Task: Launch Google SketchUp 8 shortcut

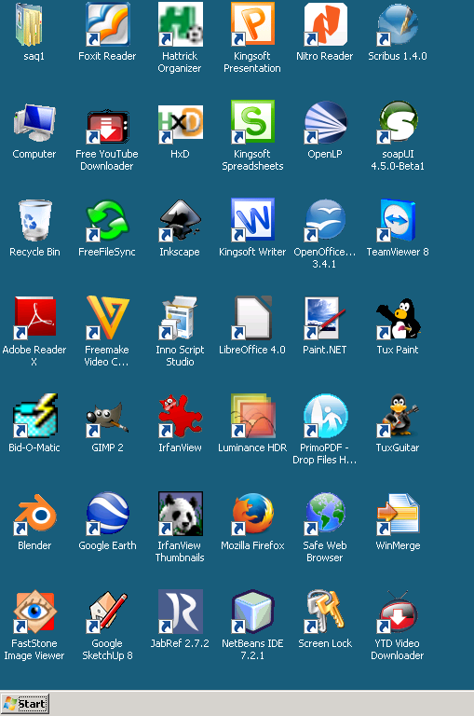Action: click(107, 611)
